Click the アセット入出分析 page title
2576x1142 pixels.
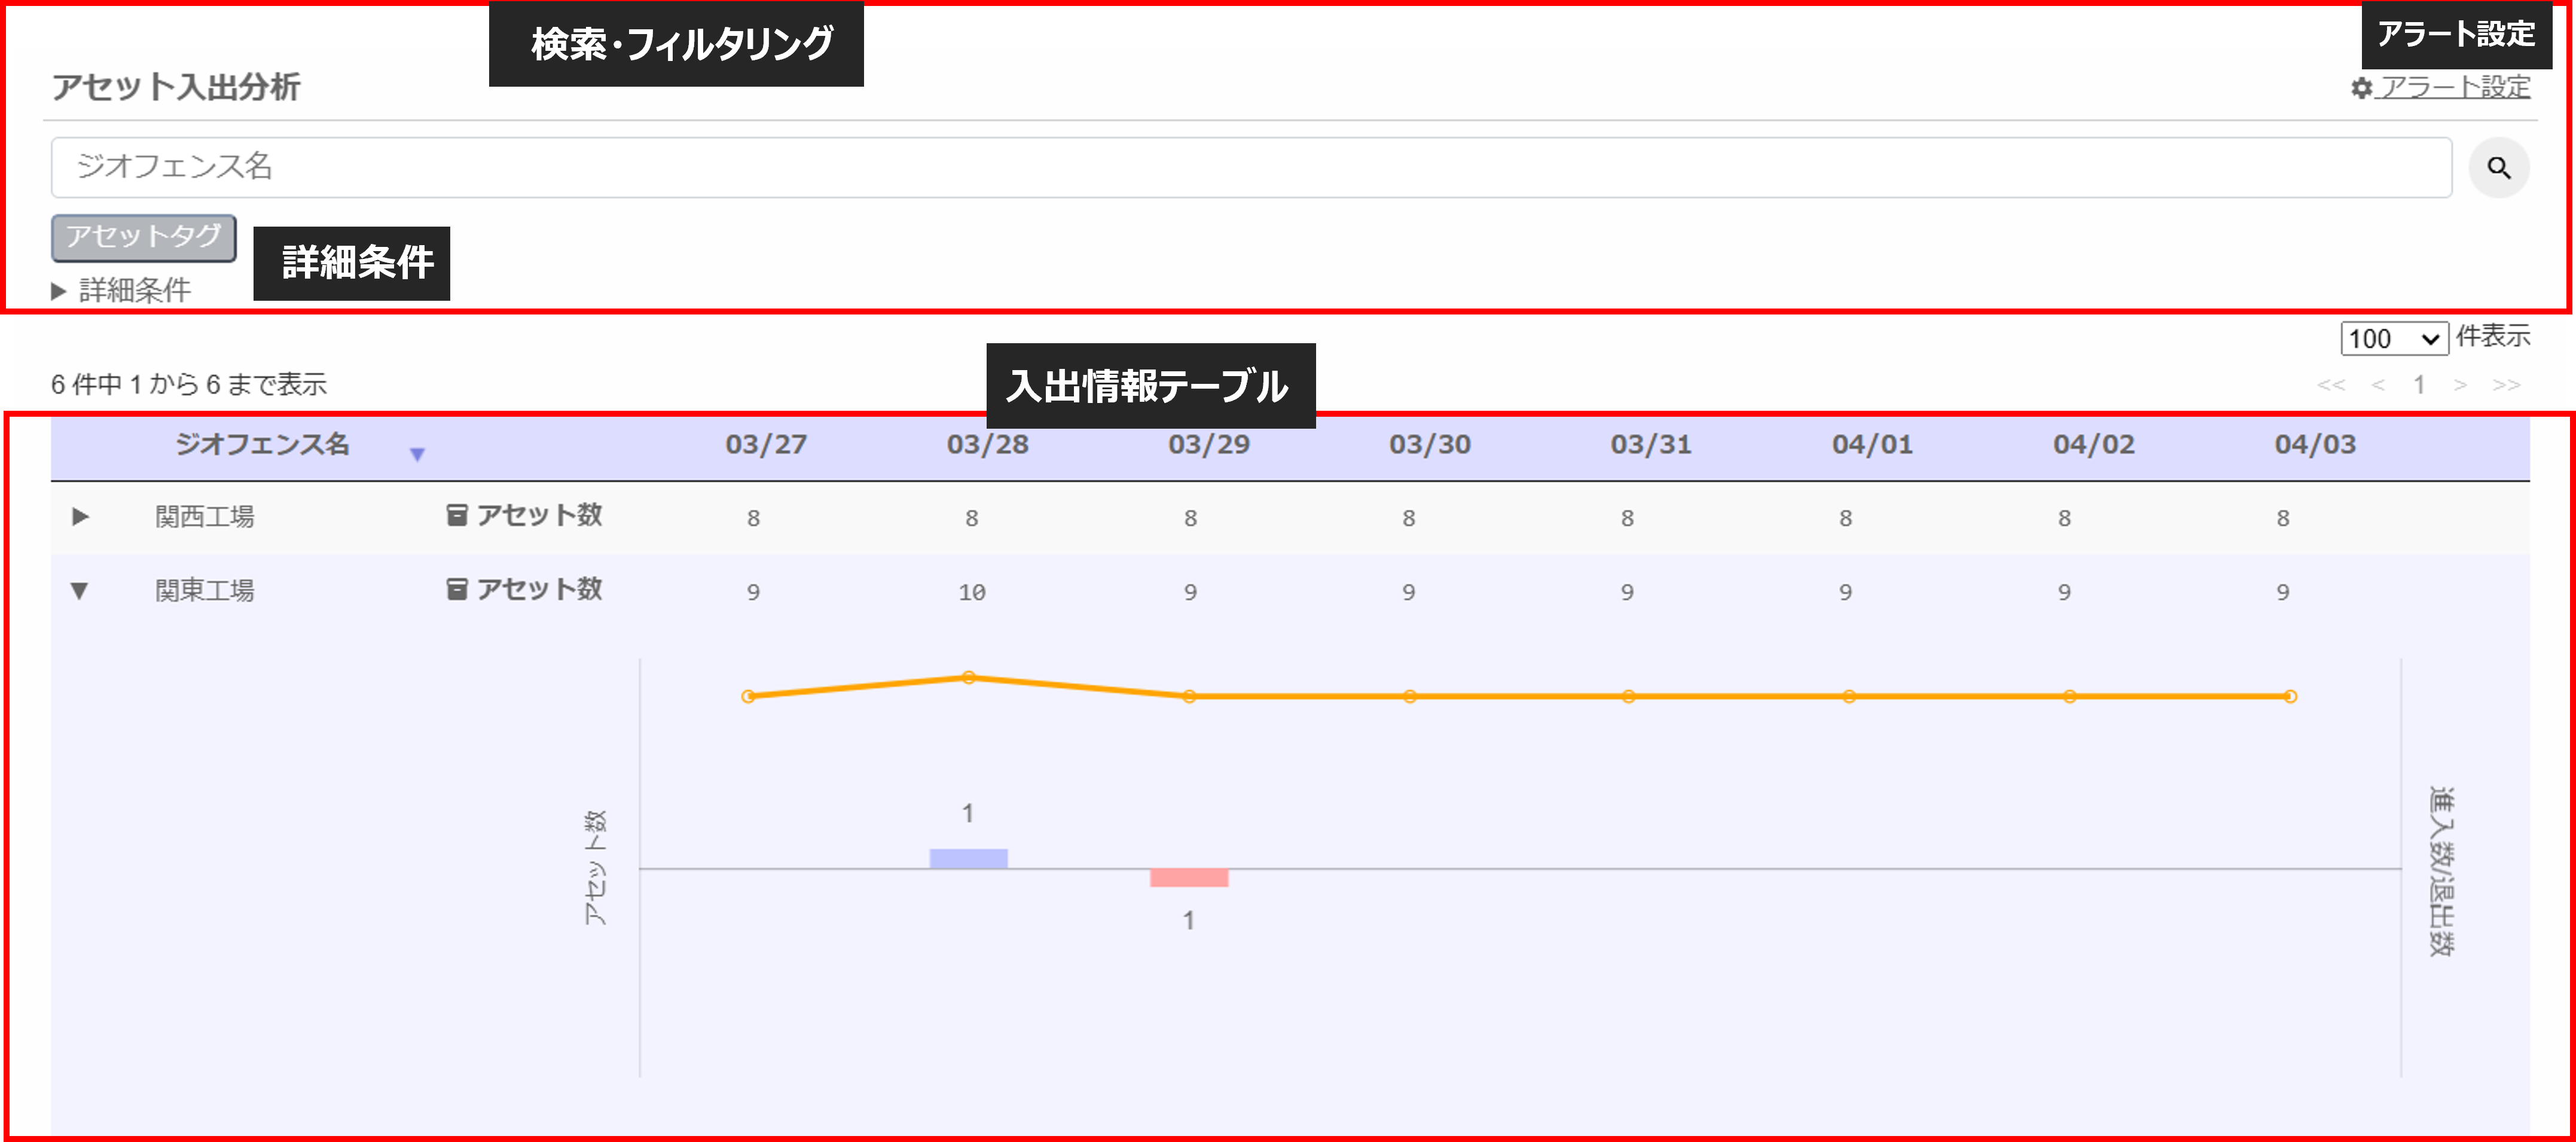click(x=176, y=87)
